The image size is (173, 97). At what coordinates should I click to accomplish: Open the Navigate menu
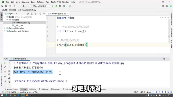[x=25, y=2]
